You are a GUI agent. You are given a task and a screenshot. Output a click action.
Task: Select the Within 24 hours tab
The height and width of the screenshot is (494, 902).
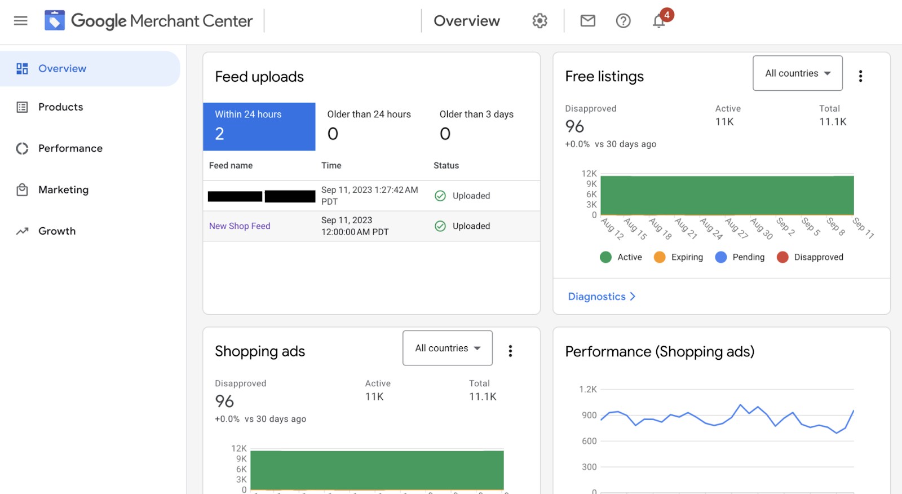point(259,126)
